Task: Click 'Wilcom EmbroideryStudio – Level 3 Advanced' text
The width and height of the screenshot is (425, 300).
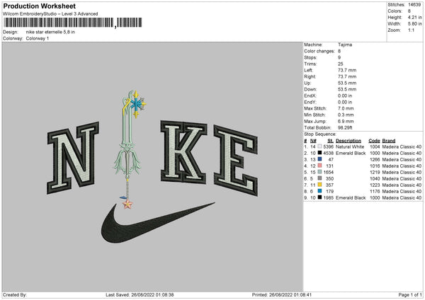Action: pos(50,14)
